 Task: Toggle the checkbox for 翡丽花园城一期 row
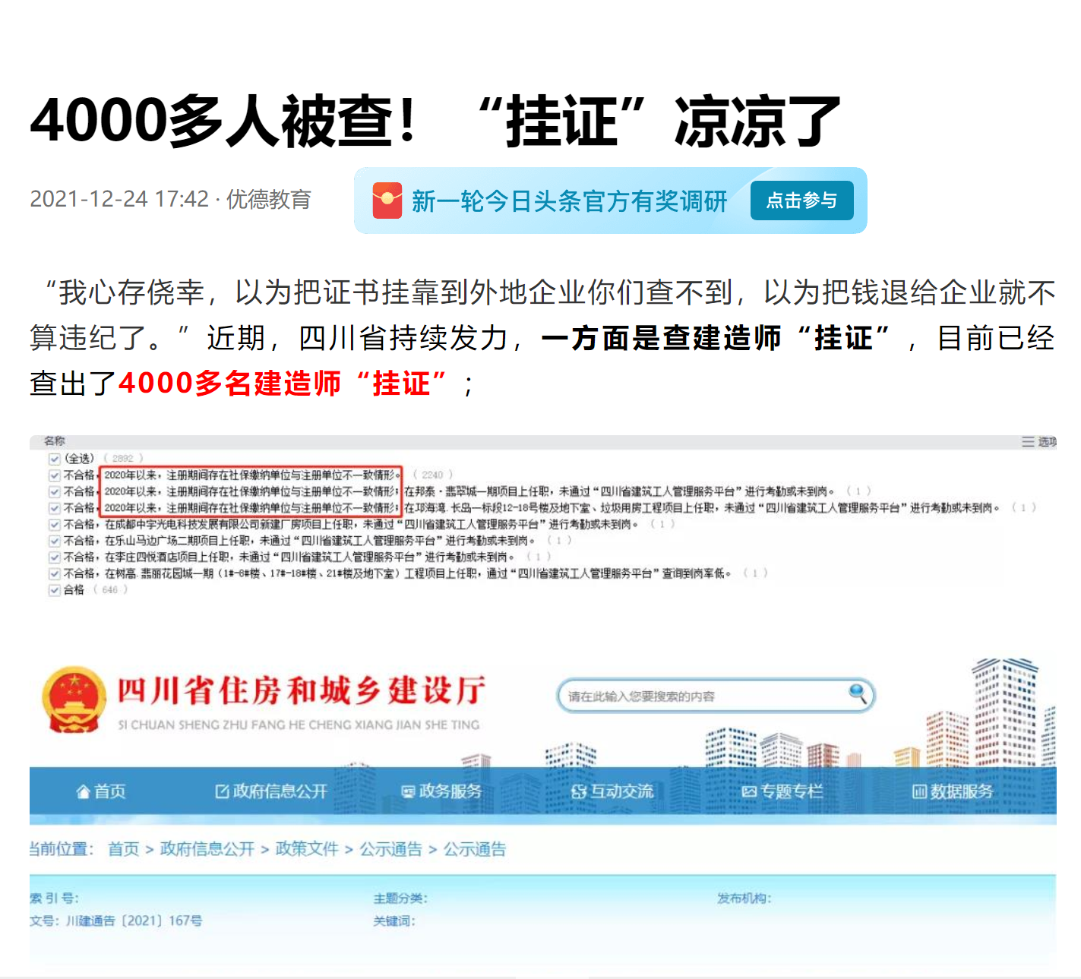tap(55, 573)
